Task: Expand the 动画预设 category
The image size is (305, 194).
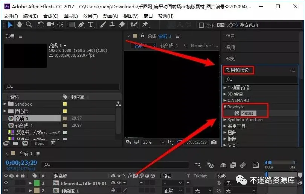Action: coord(225,88)
